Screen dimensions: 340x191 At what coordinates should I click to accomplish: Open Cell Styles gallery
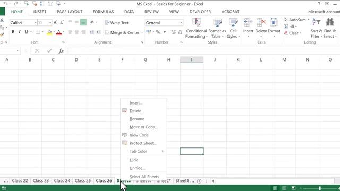pyautogui.click(x=233, y=28)
